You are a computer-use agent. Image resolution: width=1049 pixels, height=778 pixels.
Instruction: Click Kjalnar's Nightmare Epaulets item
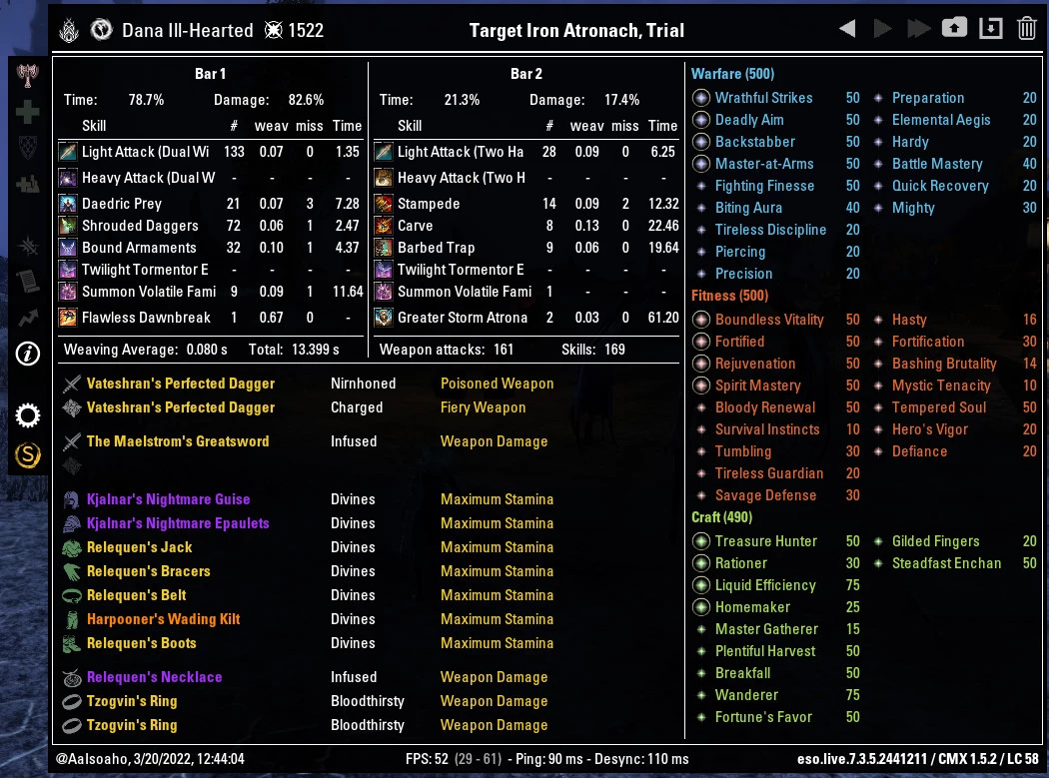point(178,523)
